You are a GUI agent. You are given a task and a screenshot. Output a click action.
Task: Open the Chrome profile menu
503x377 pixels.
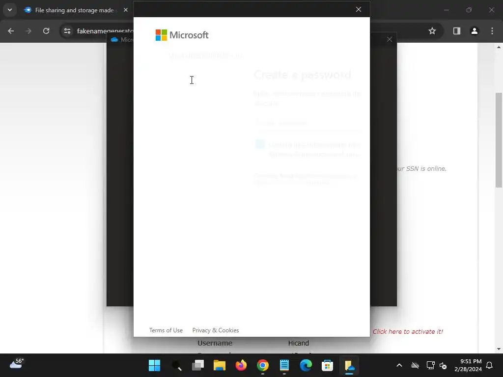point(474,31)
